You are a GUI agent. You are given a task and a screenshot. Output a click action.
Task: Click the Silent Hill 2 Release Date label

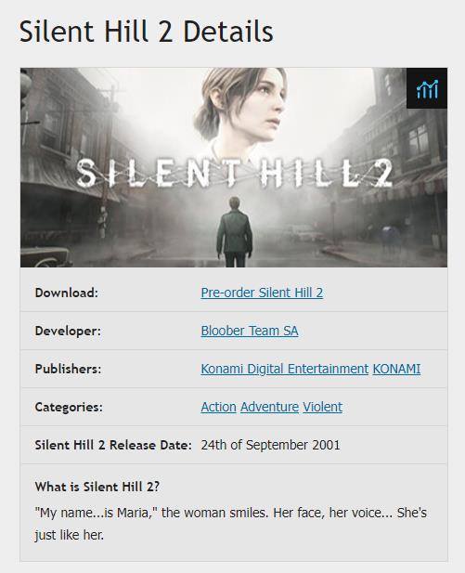113,445
